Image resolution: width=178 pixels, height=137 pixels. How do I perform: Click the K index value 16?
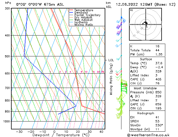point(157,46)
